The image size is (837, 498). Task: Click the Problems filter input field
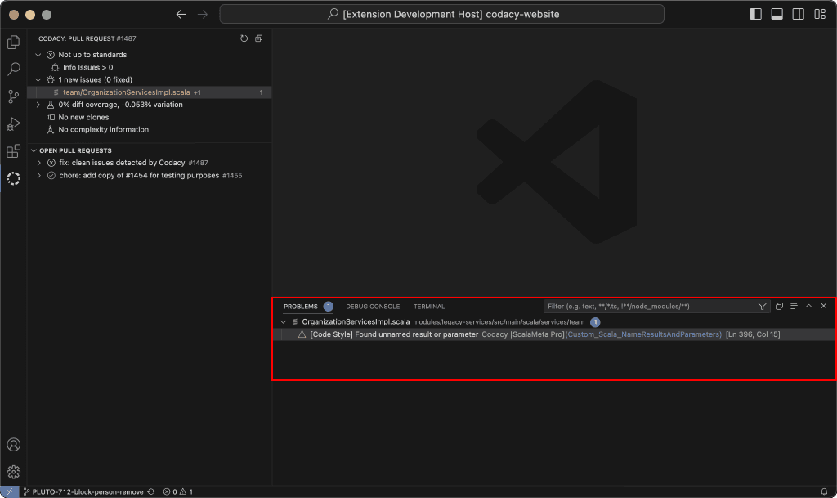[646, 306]
